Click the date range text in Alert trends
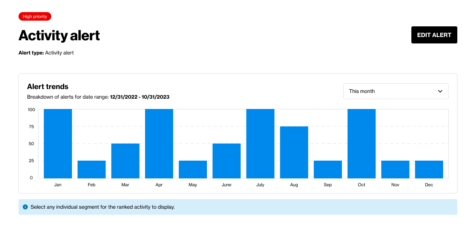Image resolution: width=468 pixels, height=229 pixels. coord(140,97)
